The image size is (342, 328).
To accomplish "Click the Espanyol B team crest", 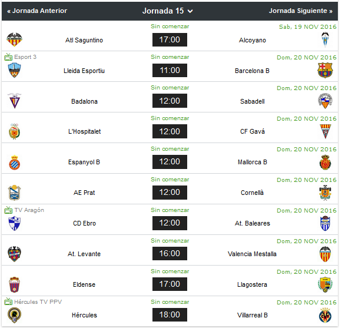I will pyautogui.click(x=14, y=163).
